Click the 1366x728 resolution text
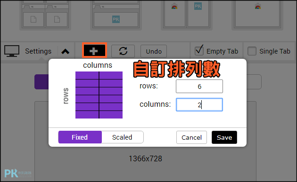297x182 pixels. 146,158
